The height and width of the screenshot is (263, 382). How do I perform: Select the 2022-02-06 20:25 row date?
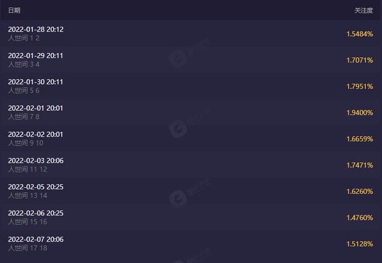click(36, 213)
